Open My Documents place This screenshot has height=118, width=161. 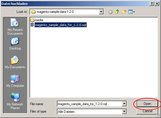(15, 62)
